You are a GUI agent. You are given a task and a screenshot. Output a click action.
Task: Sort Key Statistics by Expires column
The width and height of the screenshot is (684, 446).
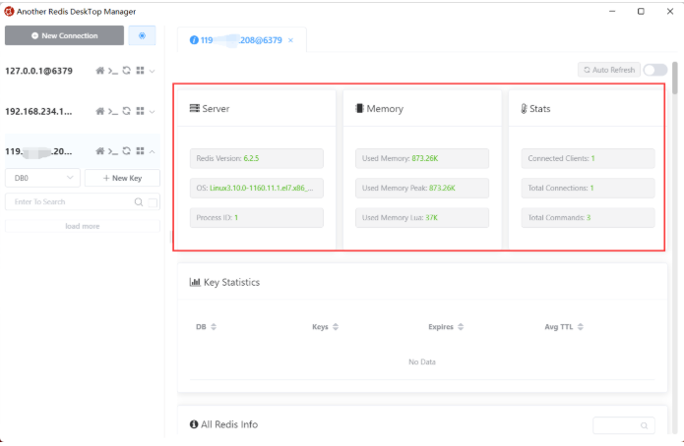461,327
